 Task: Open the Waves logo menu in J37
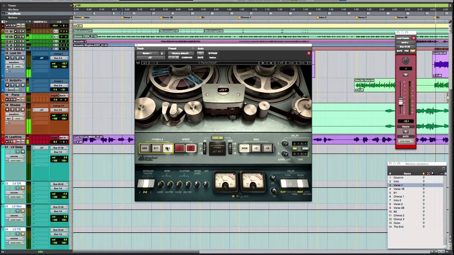tap(138, 63)
